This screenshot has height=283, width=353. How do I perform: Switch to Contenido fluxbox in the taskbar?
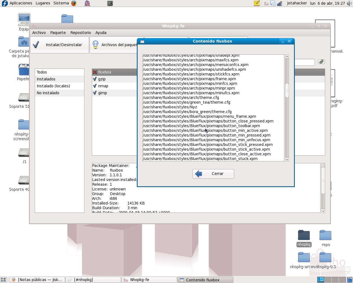point(205,280)
